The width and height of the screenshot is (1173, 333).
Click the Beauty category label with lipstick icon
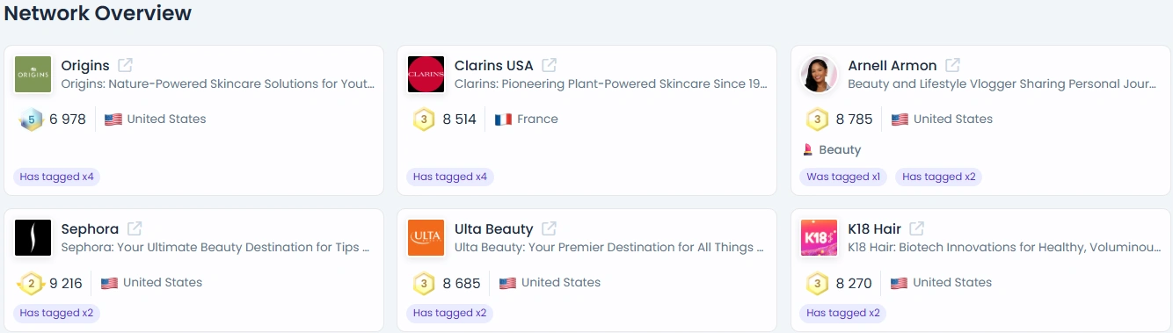click(832, 150)
